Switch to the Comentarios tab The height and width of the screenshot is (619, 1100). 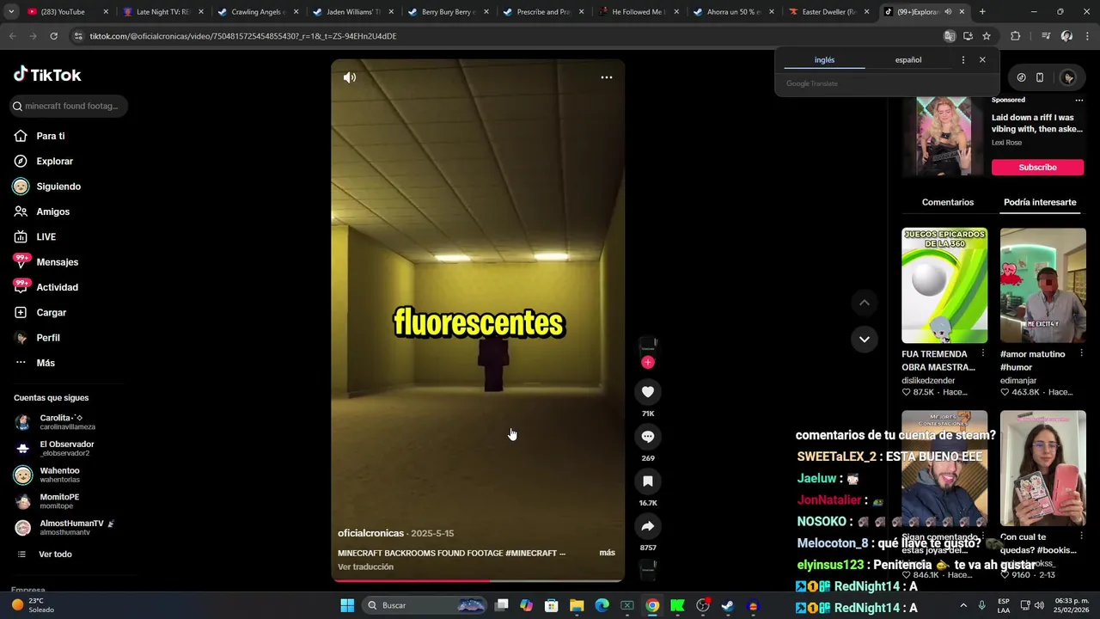[948, 202]
